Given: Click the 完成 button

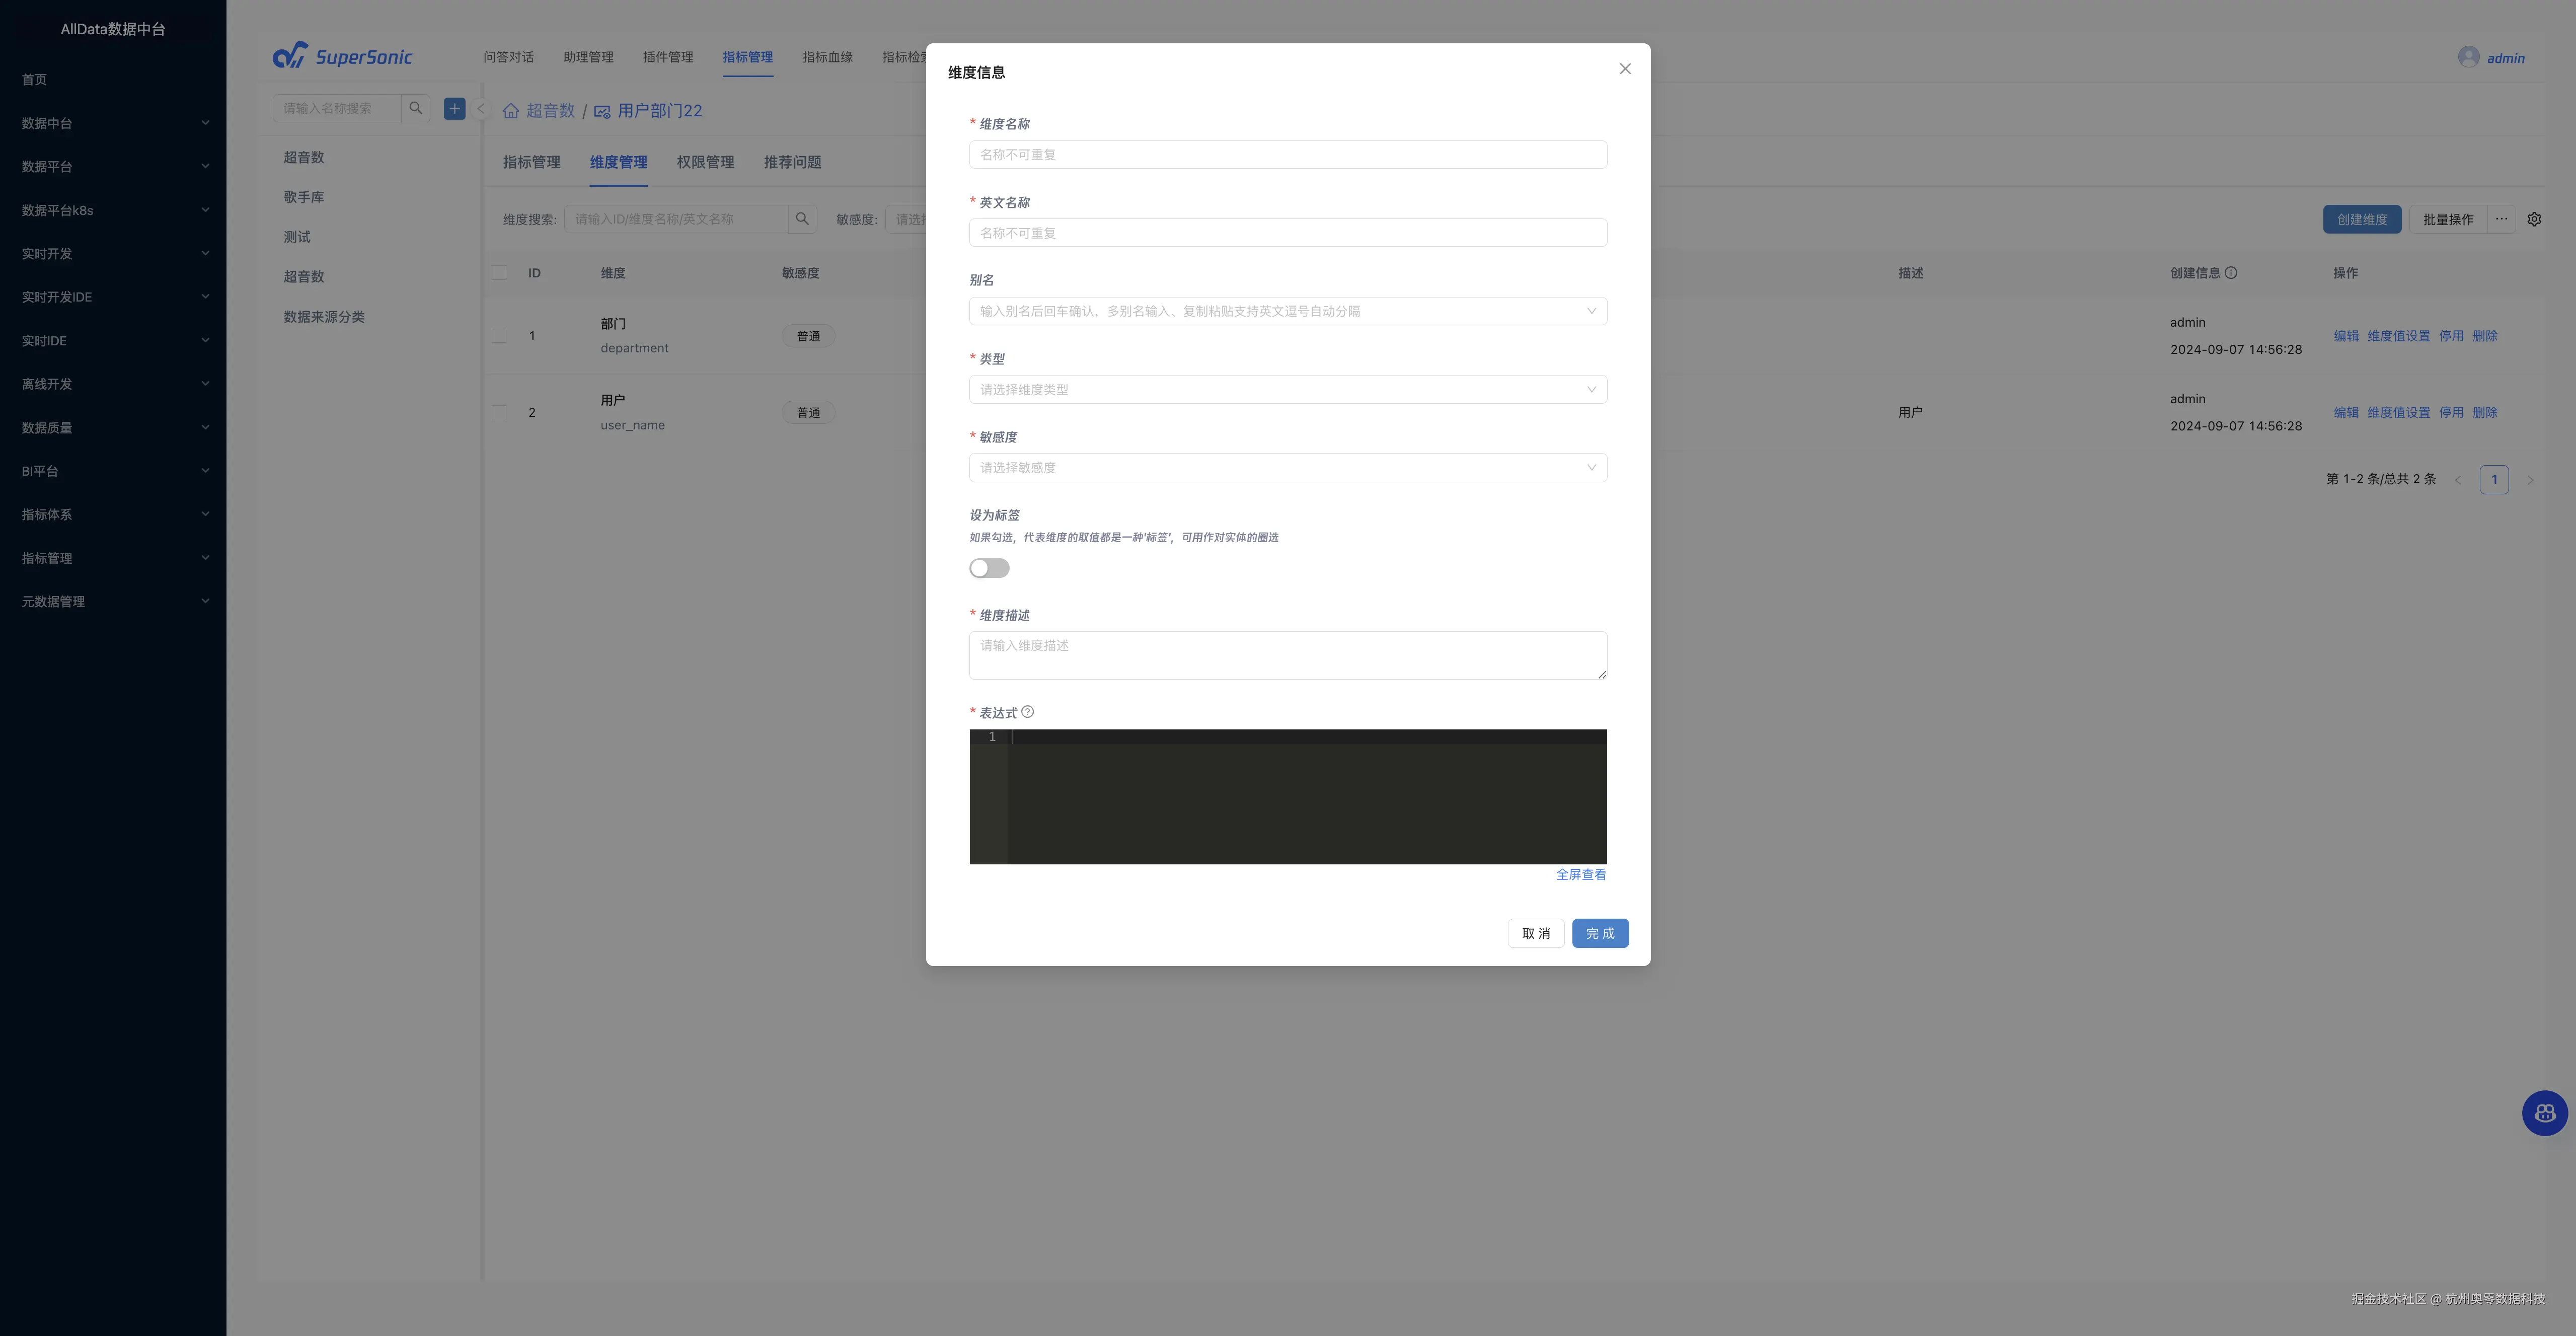Looking at the screenshot, I should click(1599, 933).
